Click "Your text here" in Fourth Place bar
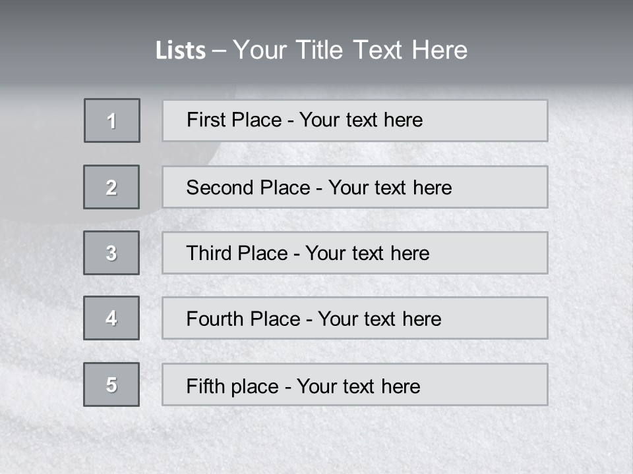Image resolution: width=633 pixels, height=474 pixels. [x=379, y=319]
